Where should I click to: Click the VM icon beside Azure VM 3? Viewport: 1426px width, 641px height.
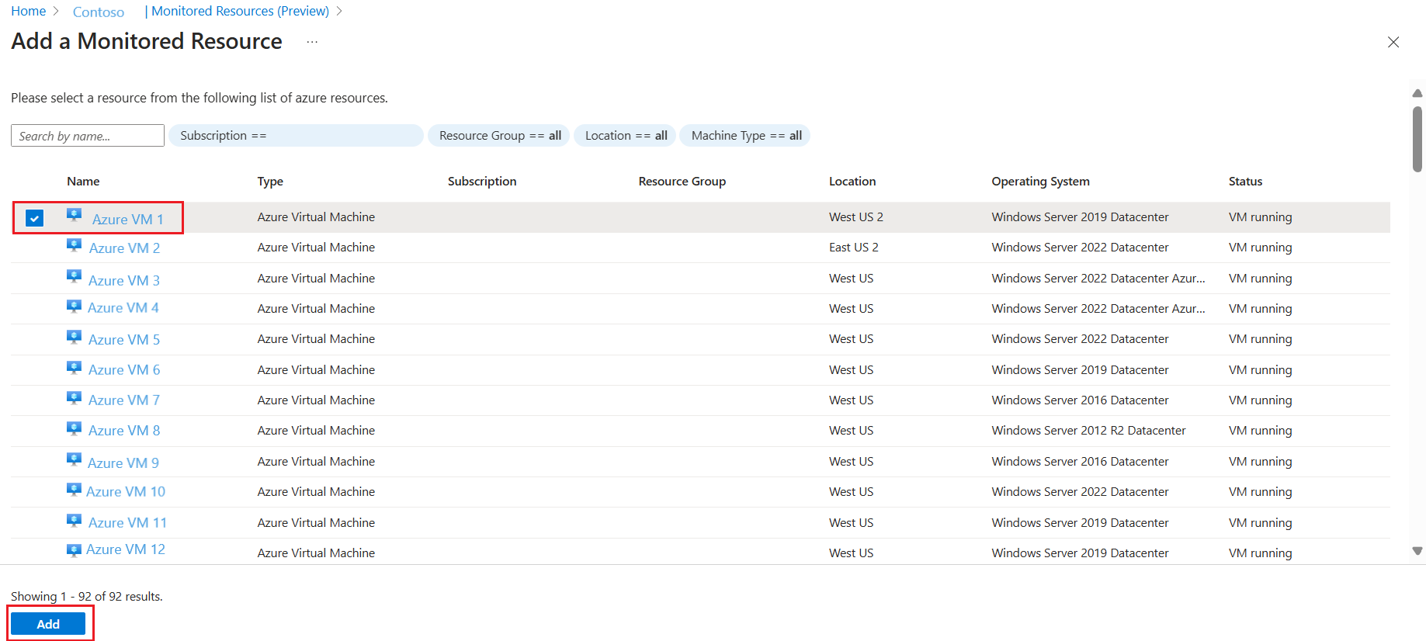click(75, 276)
